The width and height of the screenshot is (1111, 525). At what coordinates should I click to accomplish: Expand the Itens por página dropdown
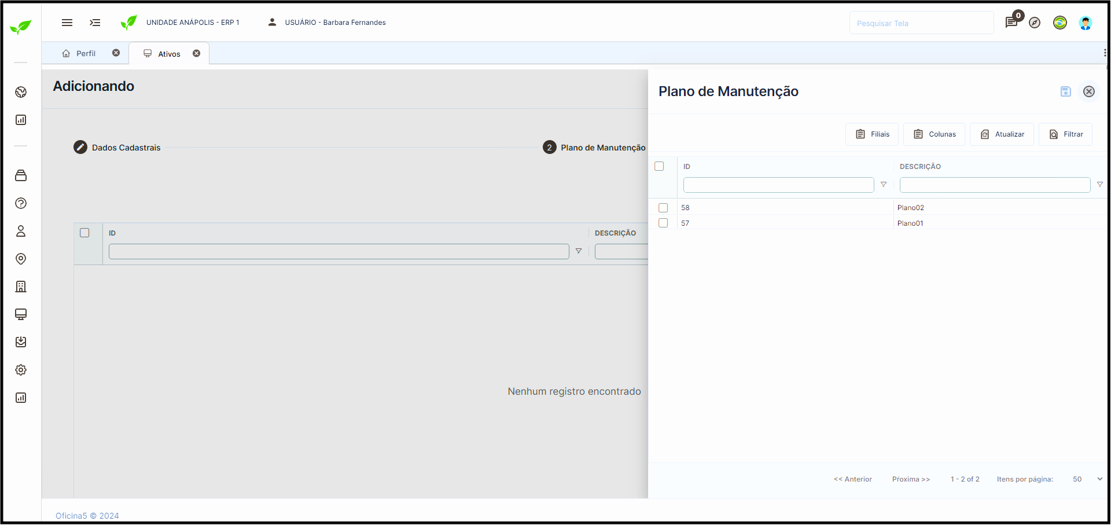pos(1087,479)
